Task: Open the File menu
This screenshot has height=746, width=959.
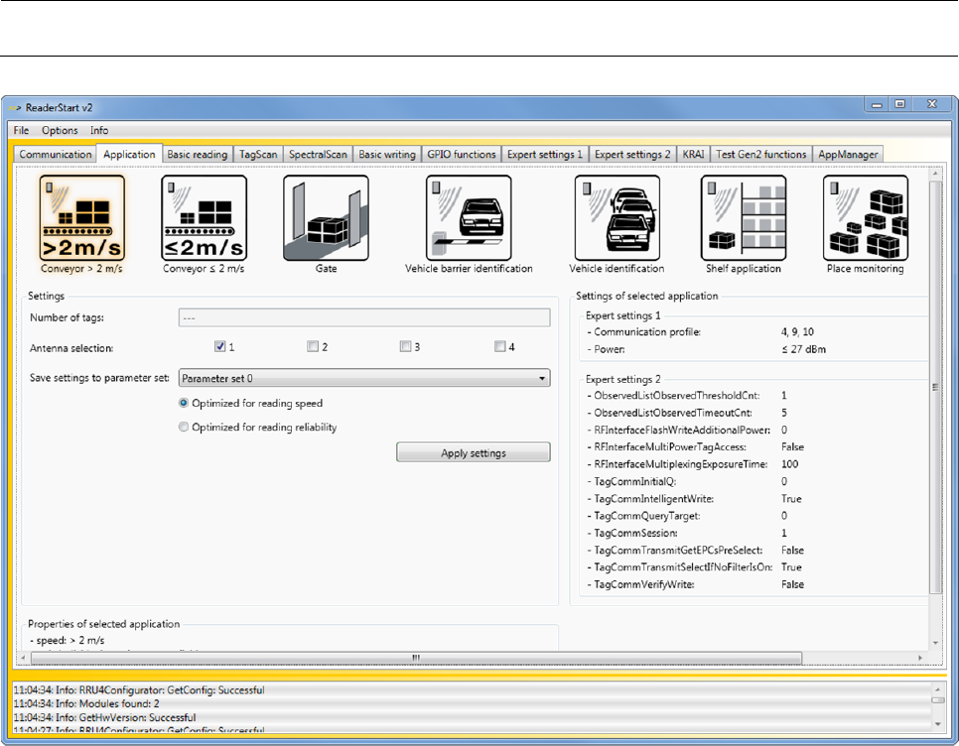Action: [x=21, y=130]
